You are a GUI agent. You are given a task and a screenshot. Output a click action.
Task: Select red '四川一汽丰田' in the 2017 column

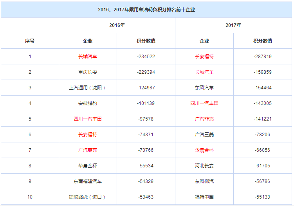tap(204, 103)
